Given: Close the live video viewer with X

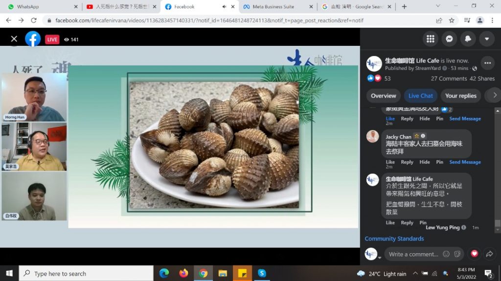Looking at the screenshot, I should click(14, 39).
